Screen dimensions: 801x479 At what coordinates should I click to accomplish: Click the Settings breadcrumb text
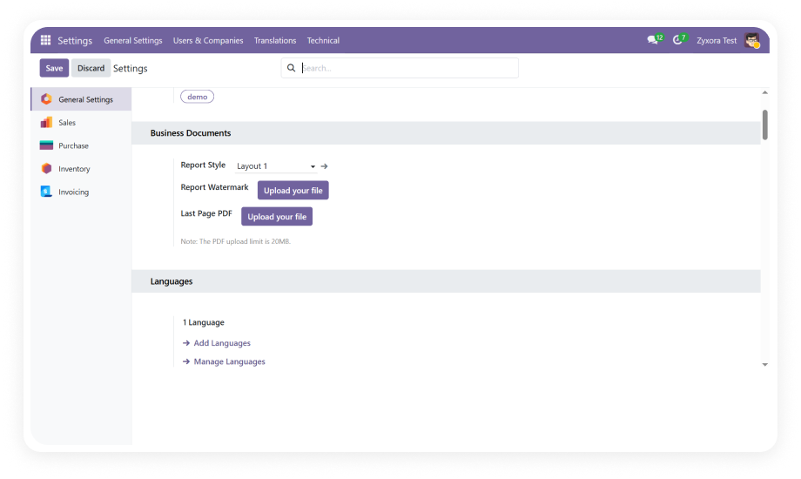tap(131, 69)
